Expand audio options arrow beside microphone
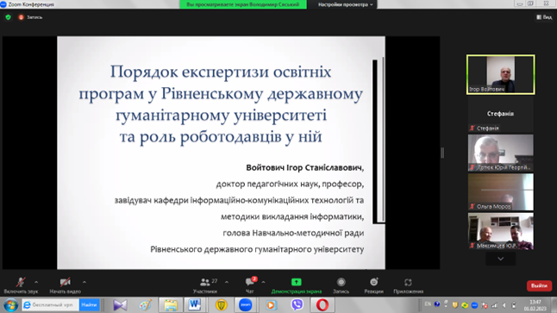The image size is (557, 313). point(36,282)
